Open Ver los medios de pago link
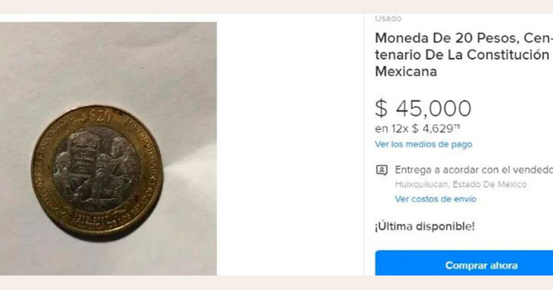553x290 pixels. click(x=423, y=144)
